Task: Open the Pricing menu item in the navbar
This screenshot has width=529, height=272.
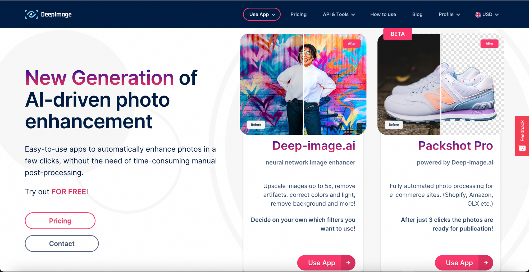Action: [x=298, y=14]
